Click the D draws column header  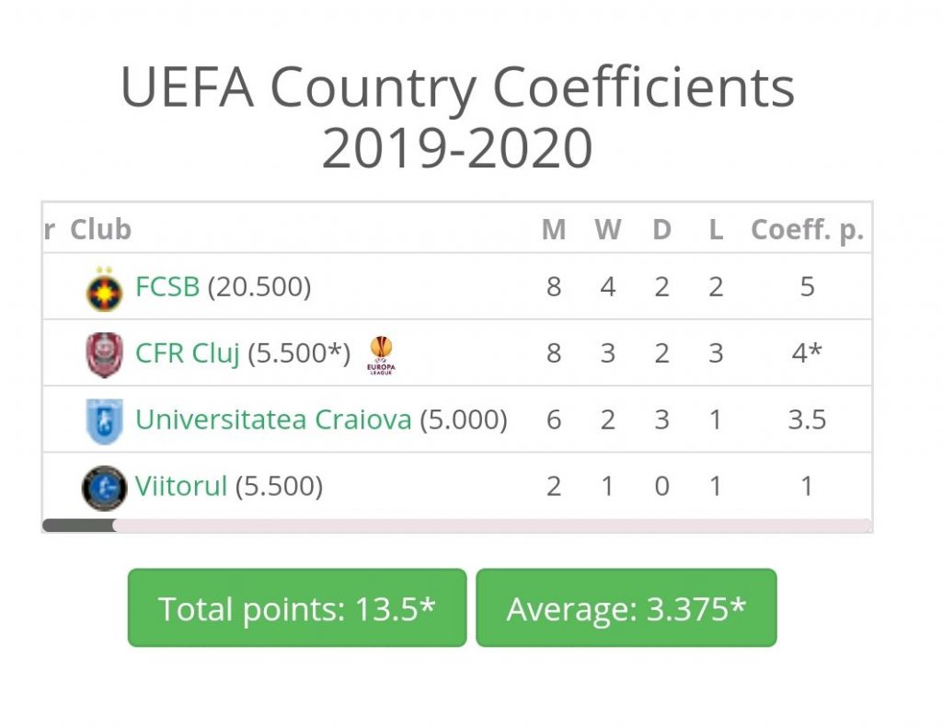[x=661, y=230]
